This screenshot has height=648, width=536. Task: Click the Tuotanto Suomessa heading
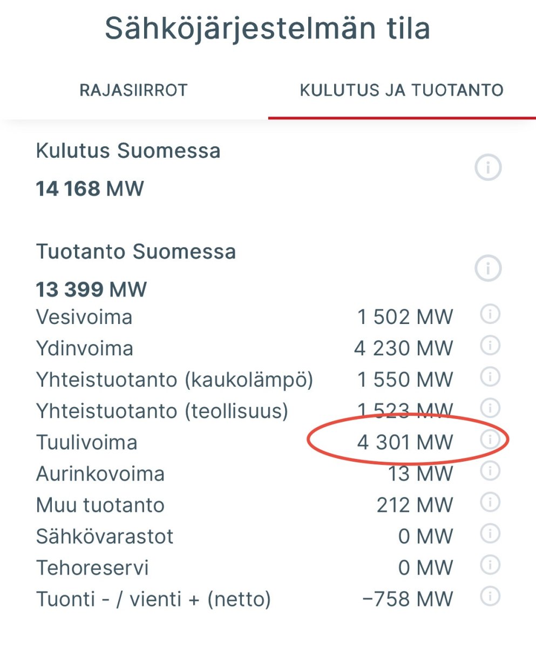click(x=135, y=252)
